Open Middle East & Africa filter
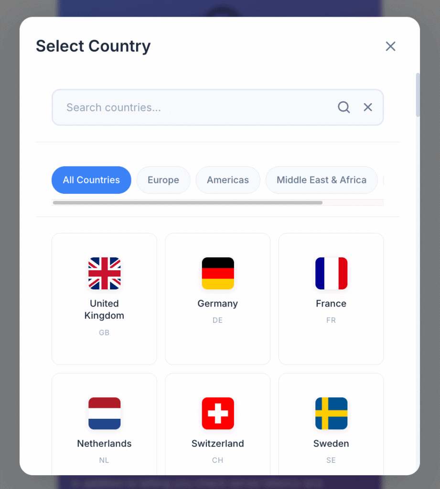440x489 pixels. pyautogui.click(x=322, y=180)
